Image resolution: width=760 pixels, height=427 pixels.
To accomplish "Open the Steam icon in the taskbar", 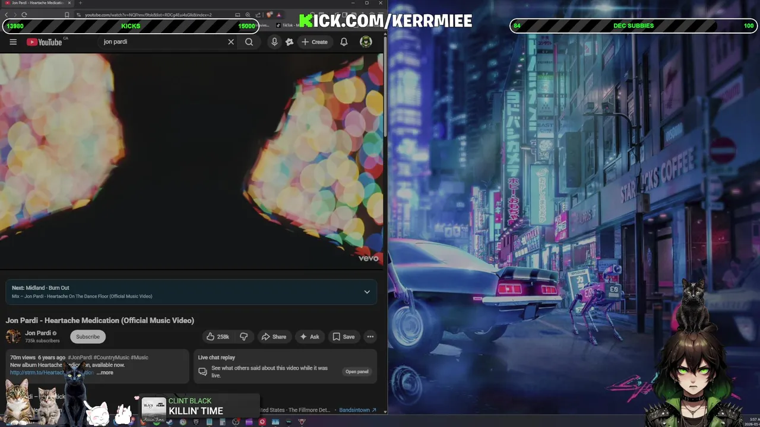I will pyautogui.click(x=170, y=422).
